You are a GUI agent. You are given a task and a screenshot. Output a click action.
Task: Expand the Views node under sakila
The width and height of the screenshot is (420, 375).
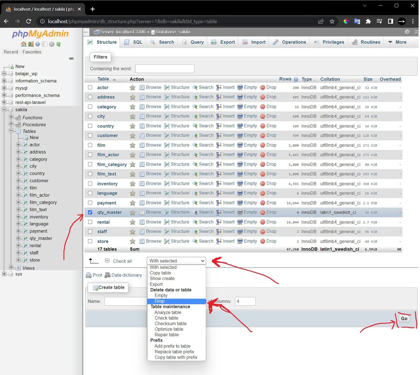click(x=11, y=267)
